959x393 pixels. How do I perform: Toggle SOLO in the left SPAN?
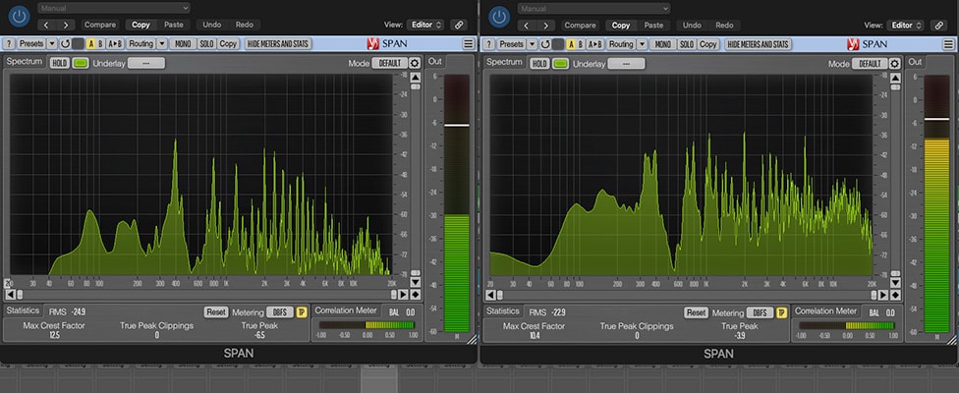point(206,44)
